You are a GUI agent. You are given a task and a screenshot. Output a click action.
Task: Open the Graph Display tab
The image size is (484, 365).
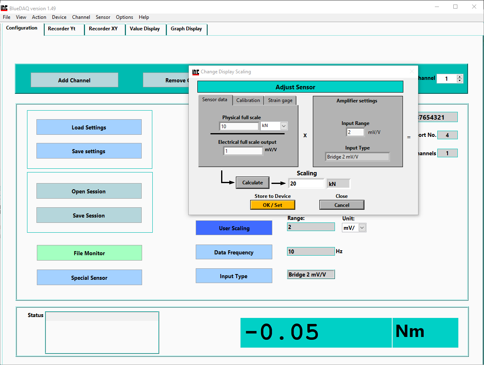186,29
